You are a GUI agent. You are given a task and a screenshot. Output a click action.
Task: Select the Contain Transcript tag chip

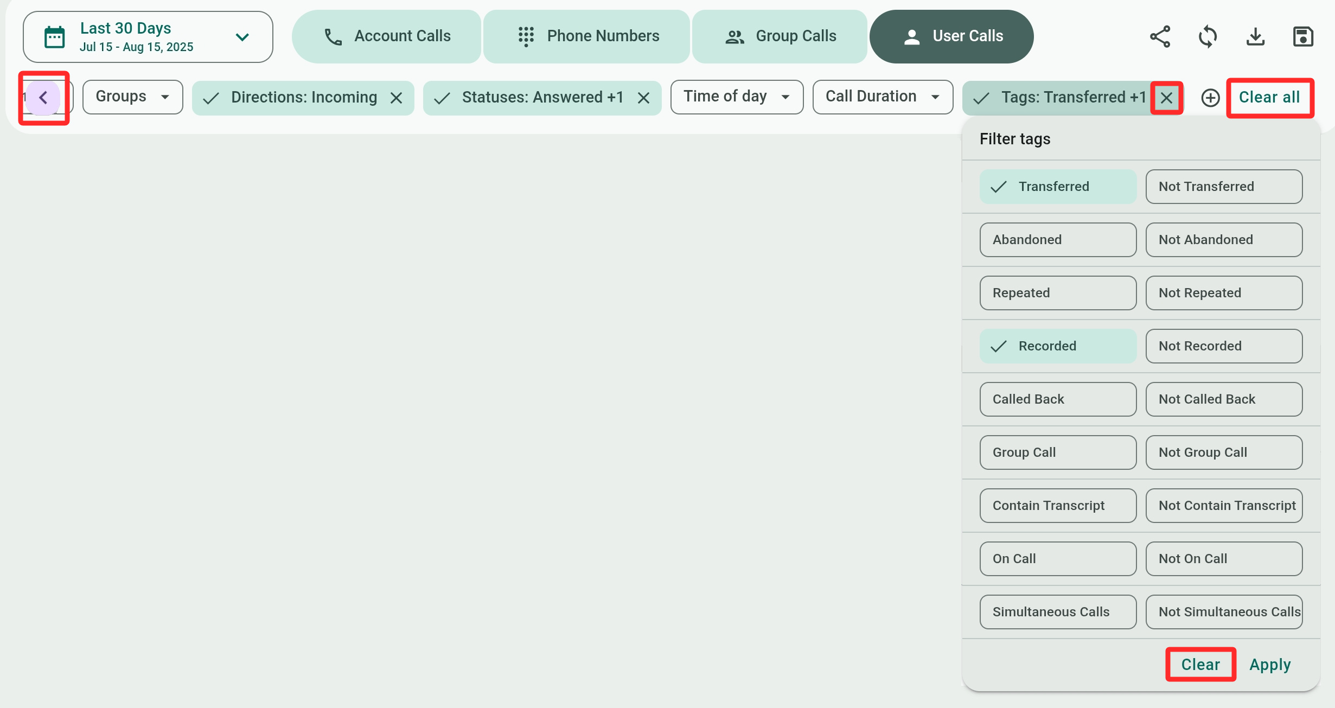1057,506
